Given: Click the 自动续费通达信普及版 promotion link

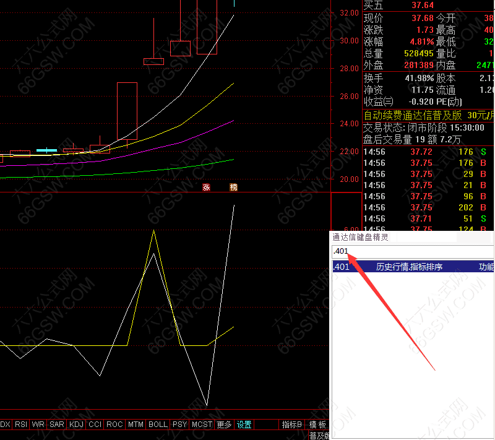Looking at the screenshot, I should click(429, 116).
